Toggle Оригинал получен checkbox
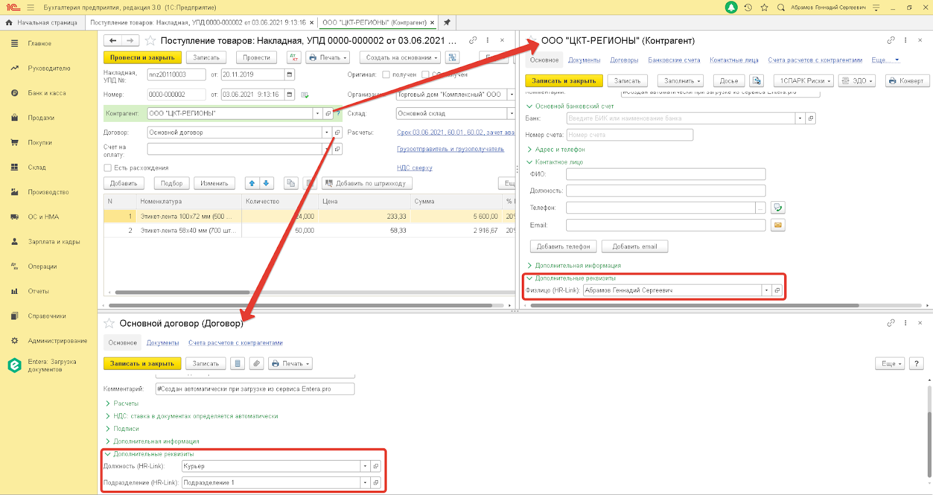933x495 pixels. pos(386,75)
